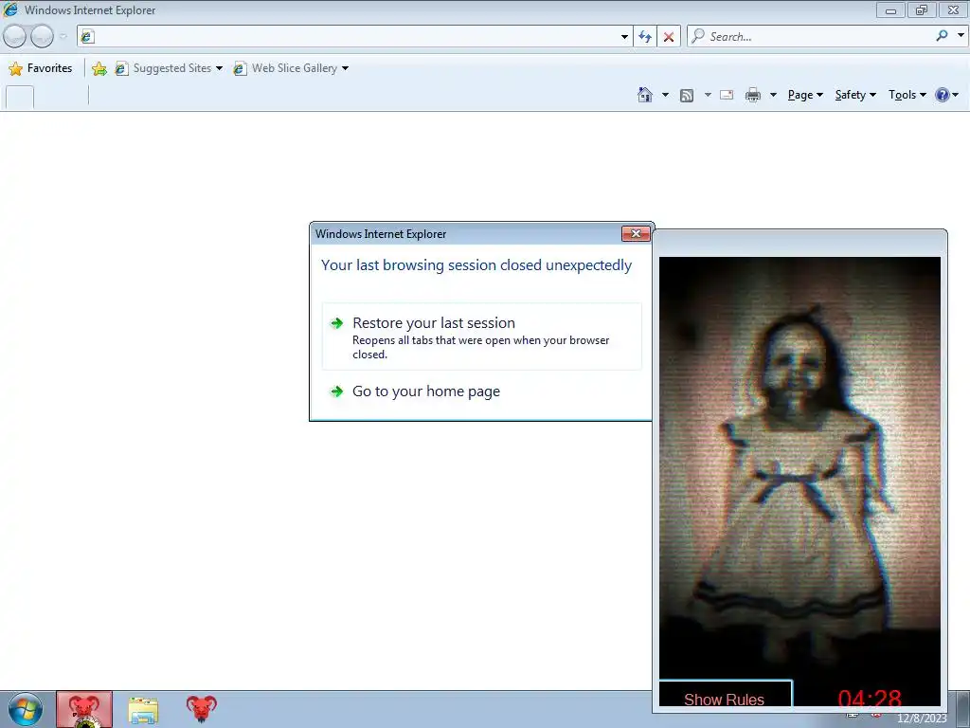The width and height of the screenshot is (970, 728).
Task: Expand the Web Slice Gallery dropdown arrow
Action: pyautogui.click(x=345, y=68)
